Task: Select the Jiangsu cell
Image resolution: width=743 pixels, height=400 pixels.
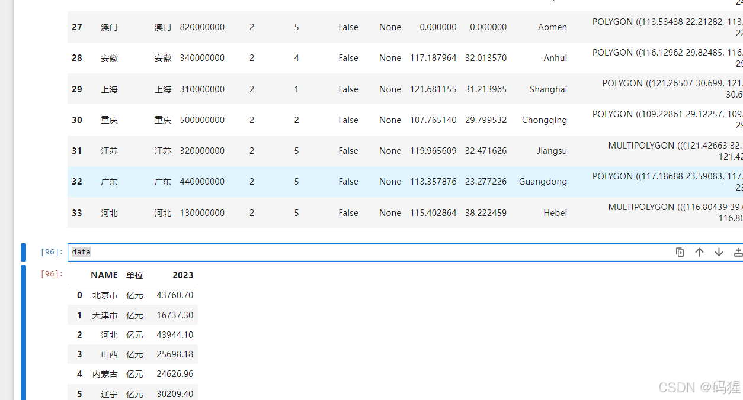Action: pyautogui.click(x=552, y=151)
